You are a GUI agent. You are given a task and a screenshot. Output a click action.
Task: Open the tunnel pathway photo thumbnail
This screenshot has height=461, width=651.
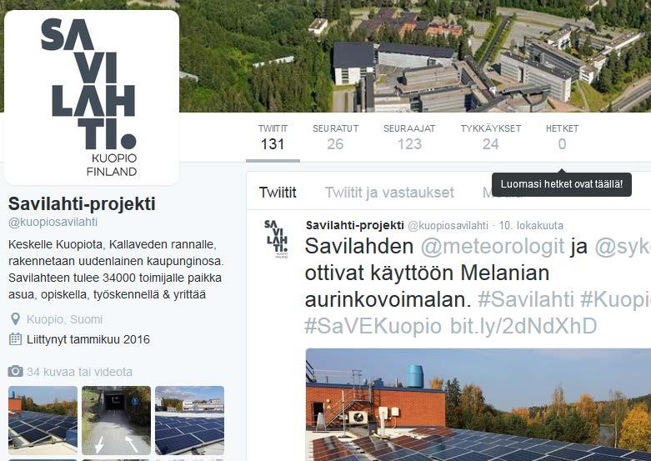tap(116, 420)
